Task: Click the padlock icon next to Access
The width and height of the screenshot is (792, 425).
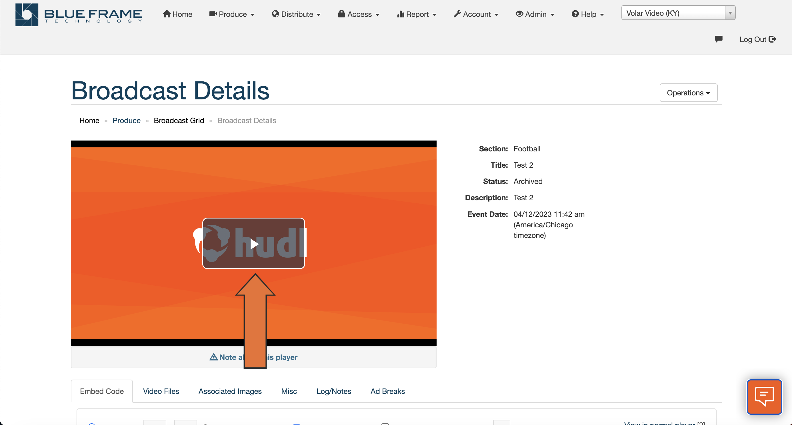Action: [x=341, y=14]
